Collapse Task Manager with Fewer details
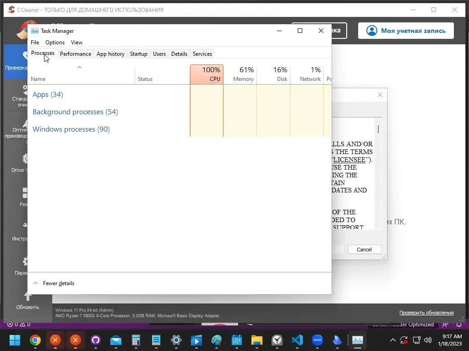469x351 pixels. [54, 283]
